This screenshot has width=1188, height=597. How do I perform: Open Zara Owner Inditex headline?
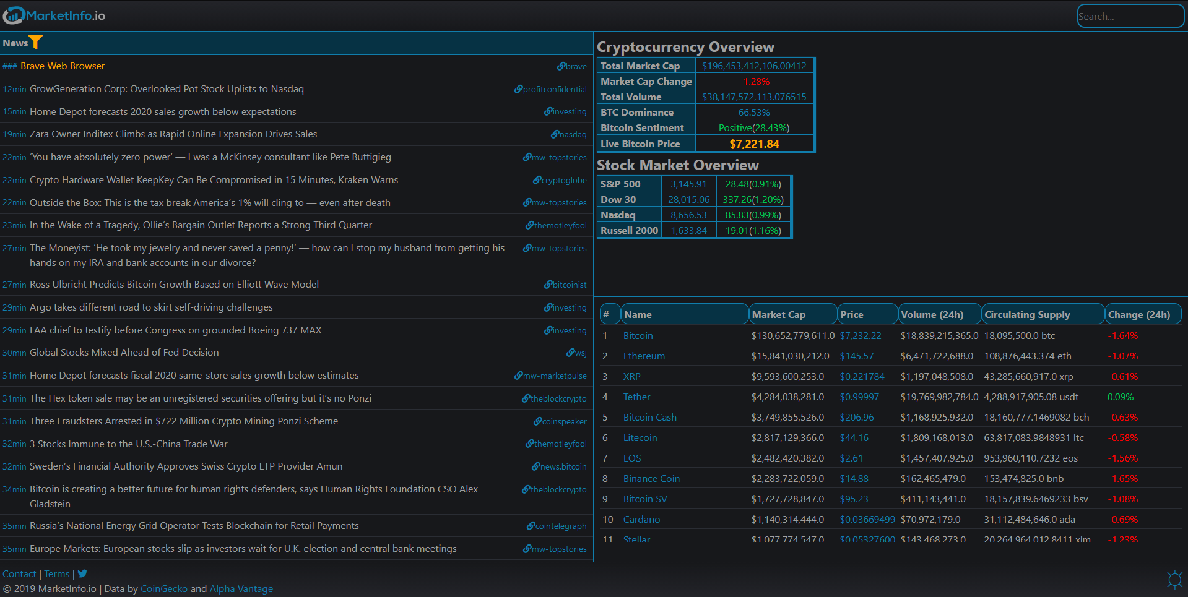173,134
